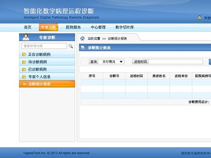Click the 送检时间 table column header
Screen dimensions: 211x158
(x=136, y=76)
